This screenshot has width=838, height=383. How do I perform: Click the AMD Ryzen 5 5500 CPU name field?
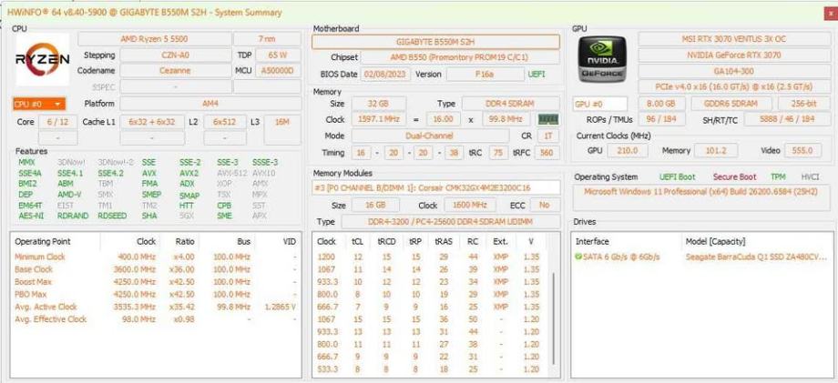coord(155,39)
